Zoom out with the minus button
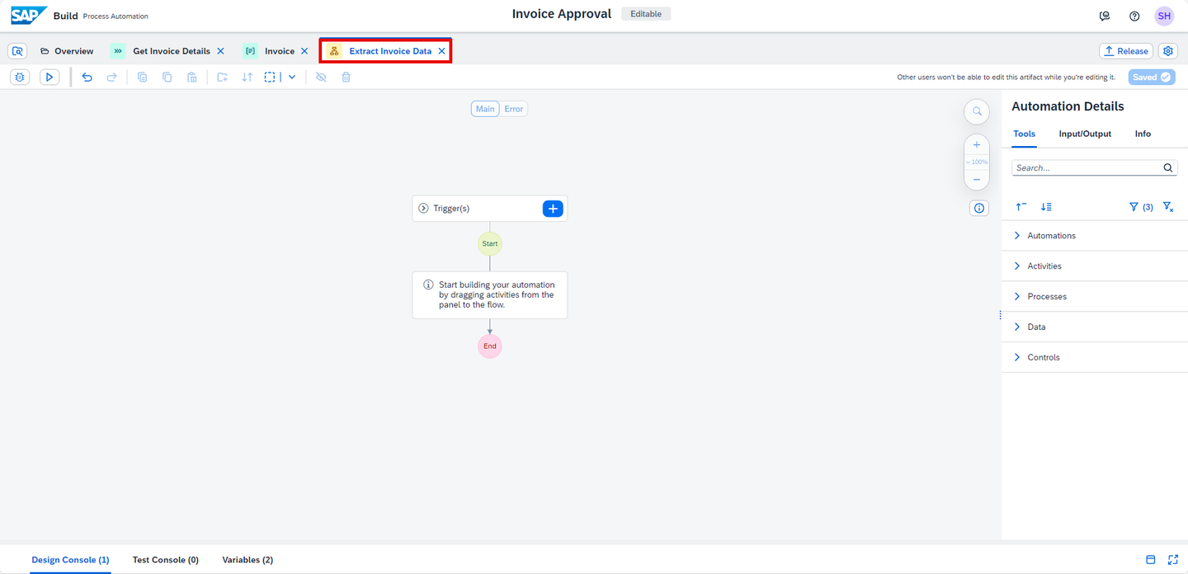The image size is (1188, 574). 977,179
